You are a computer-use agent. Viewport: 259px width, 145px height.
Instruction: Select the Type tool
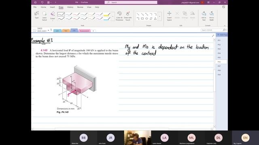pyautogui.click(x=37, y=15)
